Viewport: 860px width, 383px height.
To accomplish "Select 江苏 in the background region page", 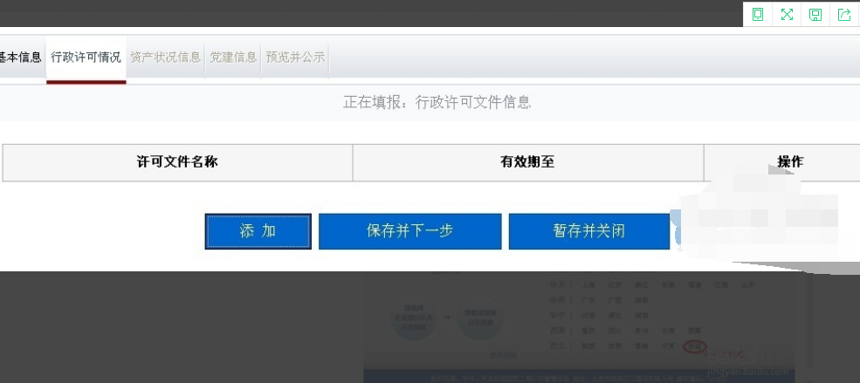I will point(615,285).
